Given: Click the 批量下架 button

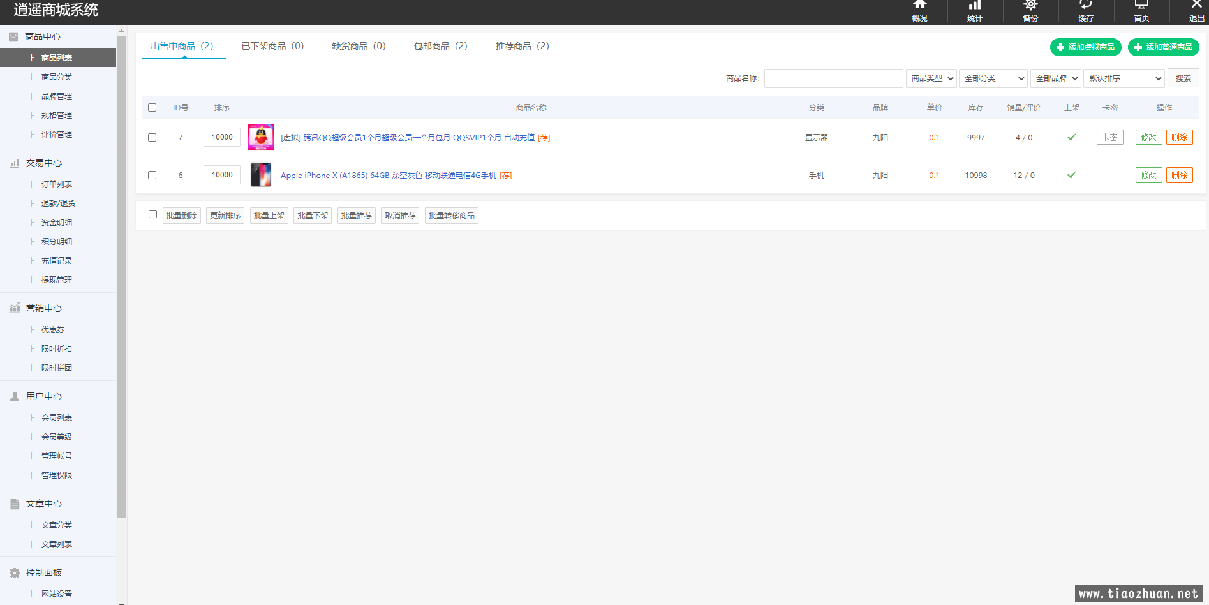Looking at the screenshot, I should point(313,216).
